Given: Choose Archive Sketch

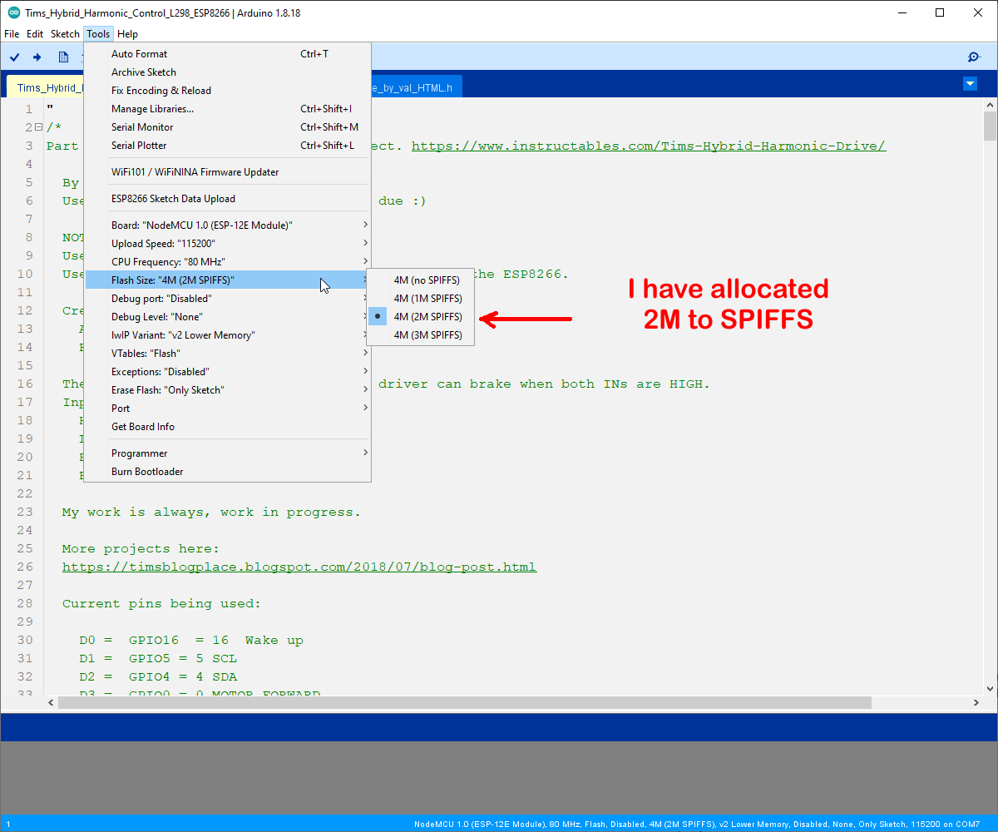Looking at the screenshot, I should (x=228, y=72).
